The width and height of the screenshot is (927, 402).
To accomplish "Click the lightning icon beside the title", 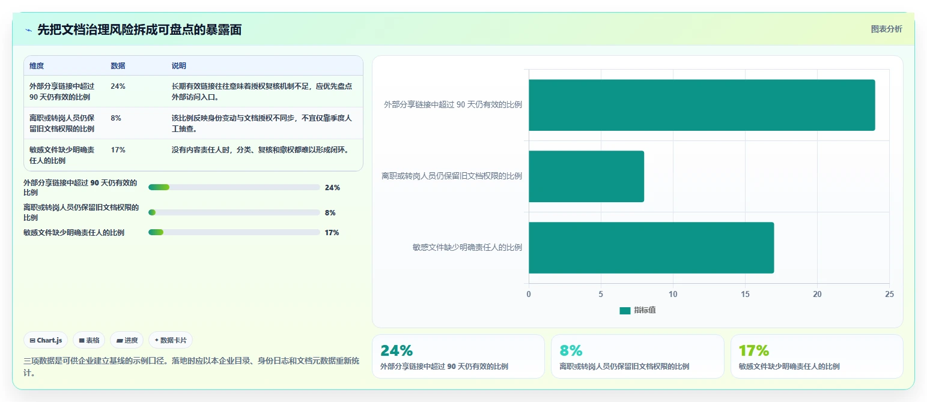I will 28,30.
